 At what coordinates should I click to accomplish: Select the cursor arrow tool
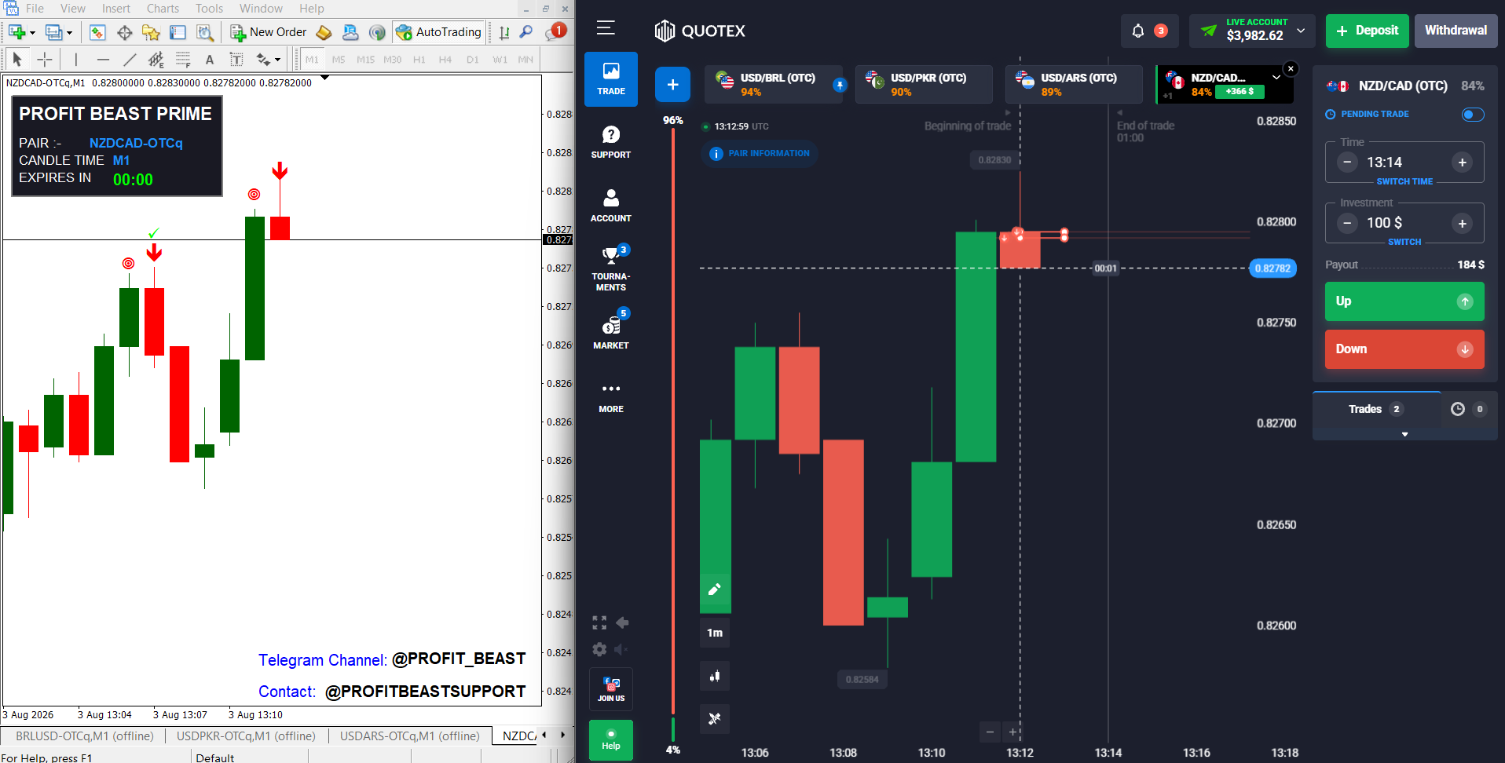tap(17, 59)
